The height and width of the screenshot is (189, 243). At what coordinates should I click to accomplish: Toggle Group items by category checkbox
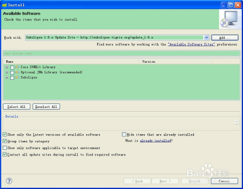[5, 141]
